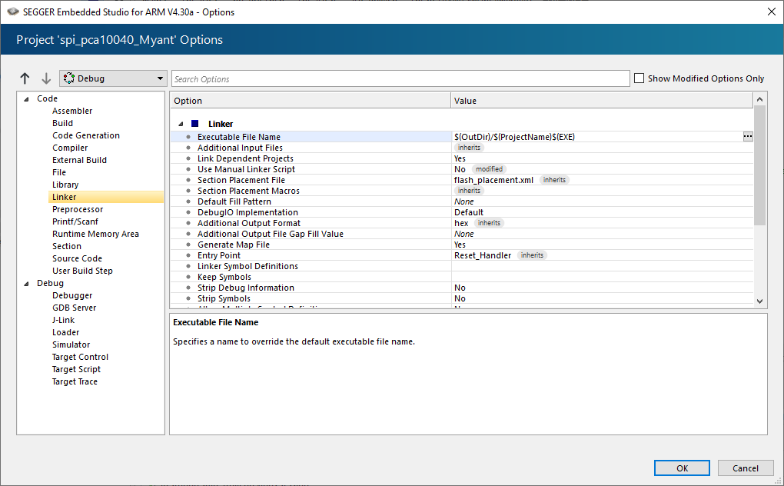Open External Build options

pos(79,160)
